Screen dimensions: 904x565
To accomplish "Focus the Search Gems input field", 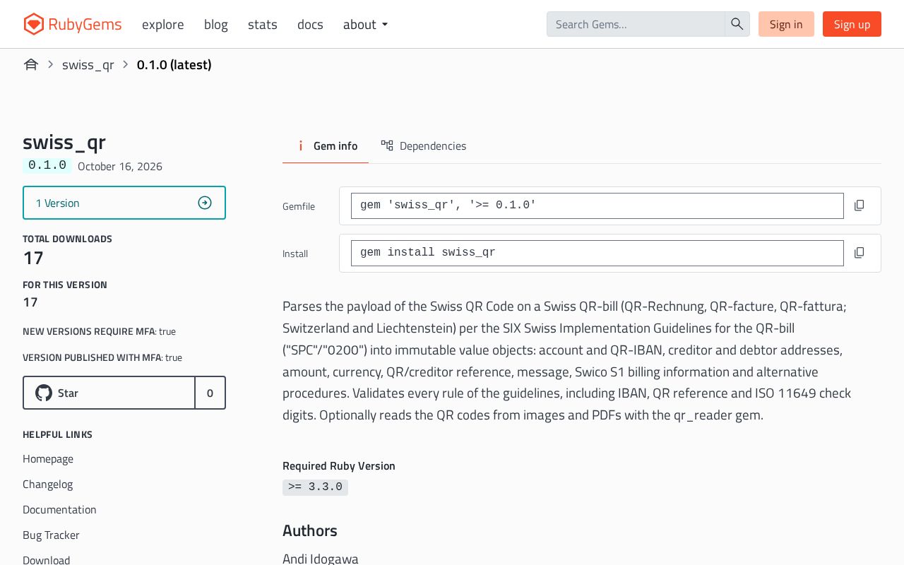I will (x=636, y=24).
